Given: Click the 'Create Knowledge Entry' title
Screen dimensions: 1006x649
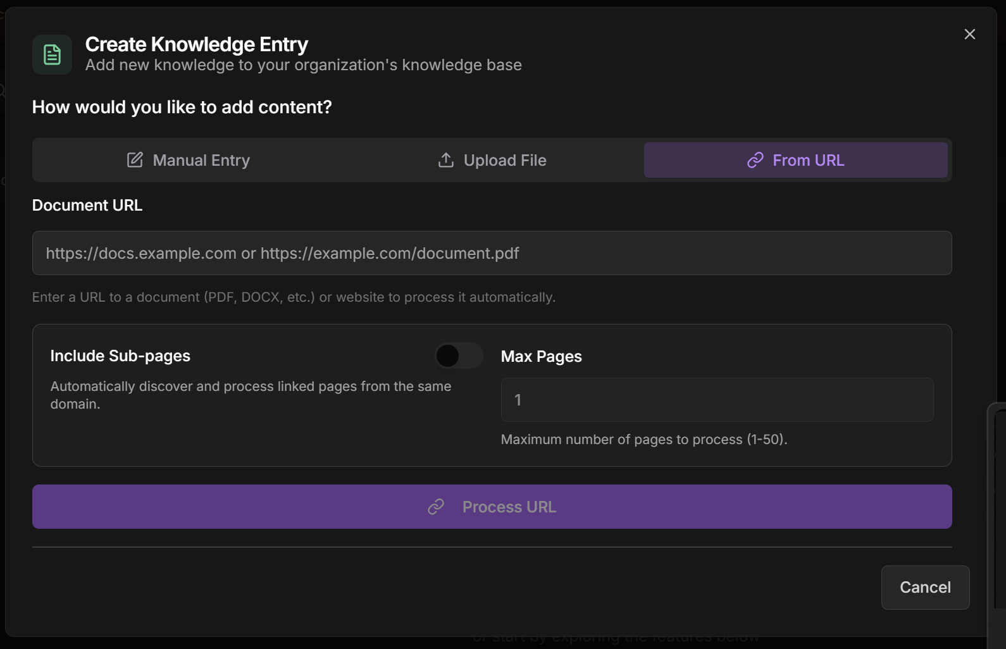Looking at the screenshot, I should tap(197, 44).
